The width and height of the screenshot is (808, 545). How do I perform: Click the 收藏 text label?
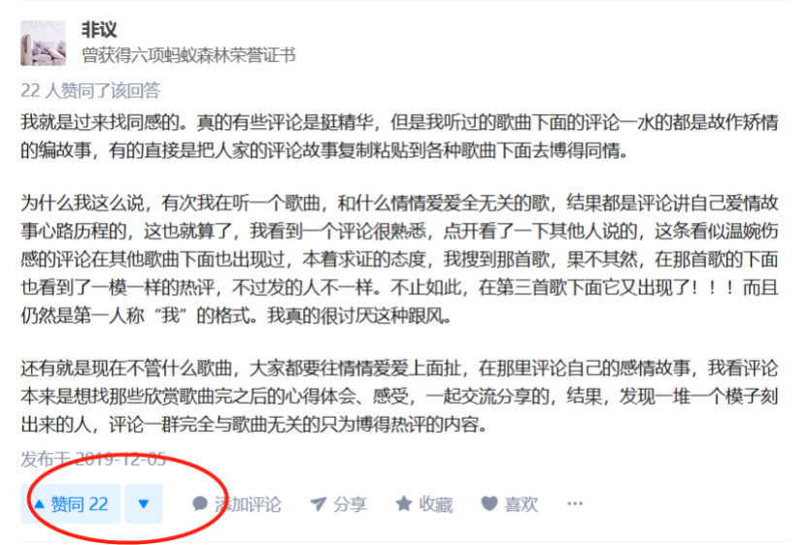435,504
